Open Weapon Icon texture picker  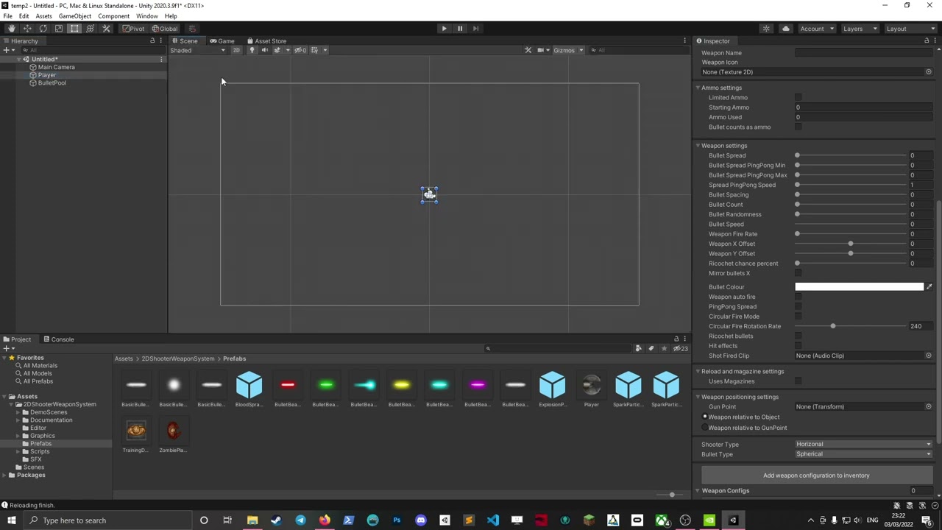pyautogui.click(x=929, y=72)
